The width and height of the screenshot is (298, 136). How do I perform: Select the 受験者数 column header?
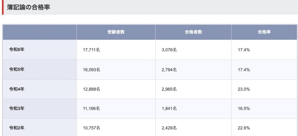(x=116, y=32)
